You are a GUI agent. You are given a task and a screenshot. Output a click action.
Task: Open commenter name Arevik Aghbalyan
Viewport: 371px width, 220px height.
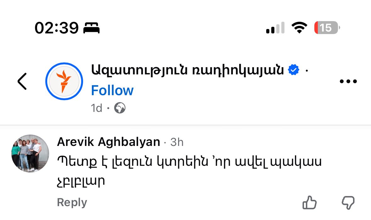point(109,142)
